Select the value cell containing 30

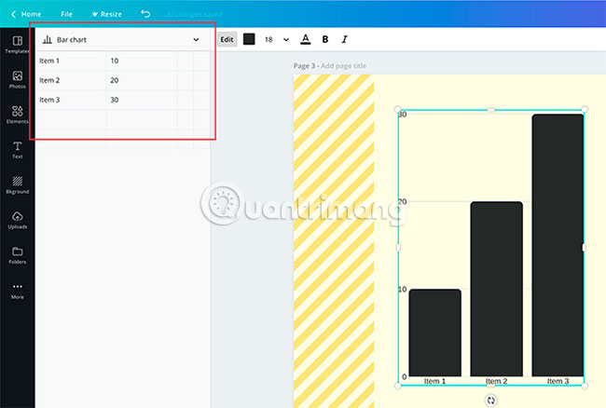click(142, 100)
